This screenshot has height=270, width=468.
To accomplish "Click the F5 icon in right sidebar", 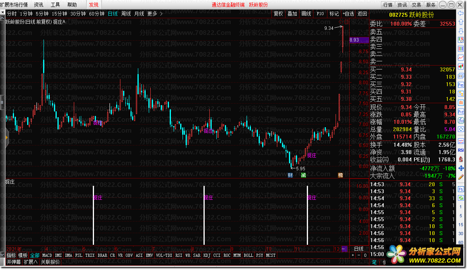I will click(461, 189).
